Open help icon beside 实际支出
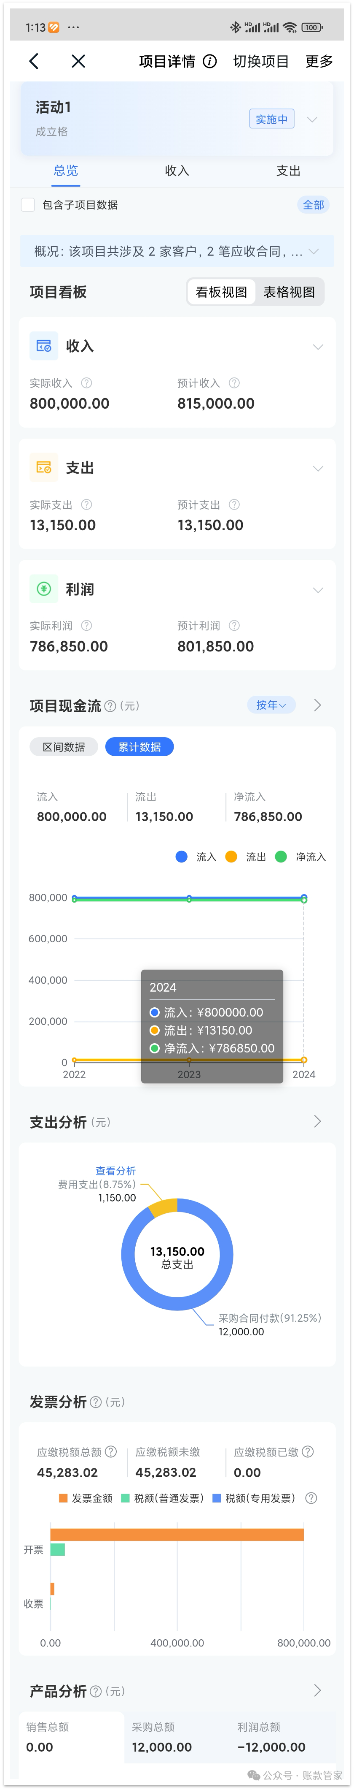Image resolution: width=354 pixels, height=1790 pixels. [87, 504]
